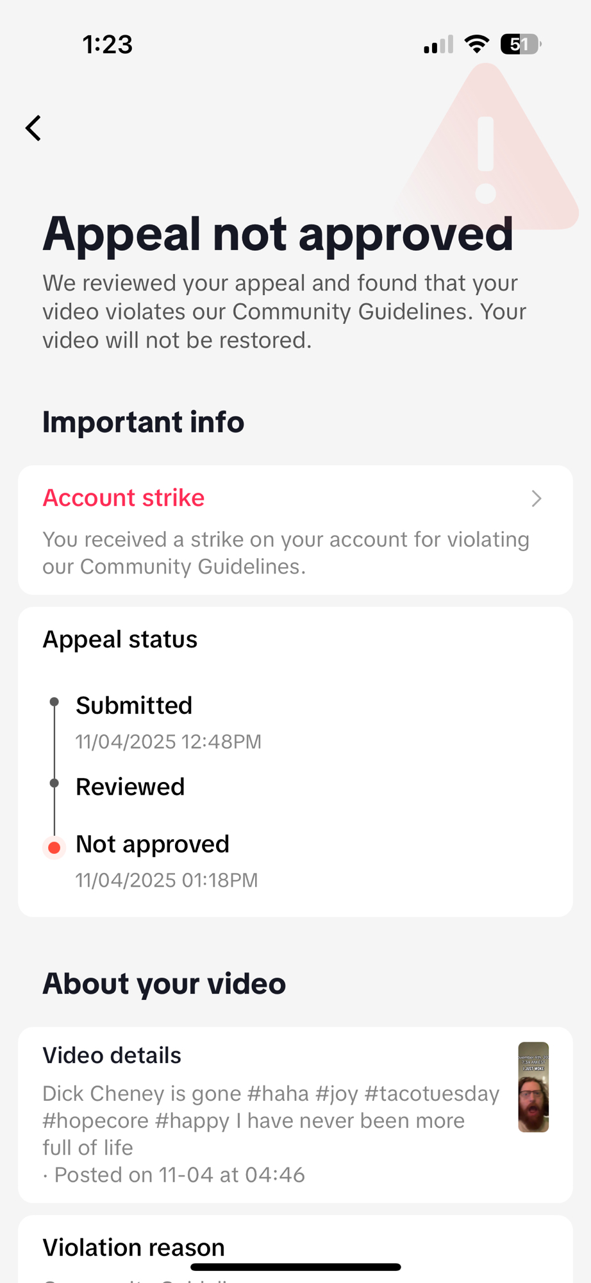Open the red Account strike link
This screenshot has width=591, height=1283.
(124, 498)
